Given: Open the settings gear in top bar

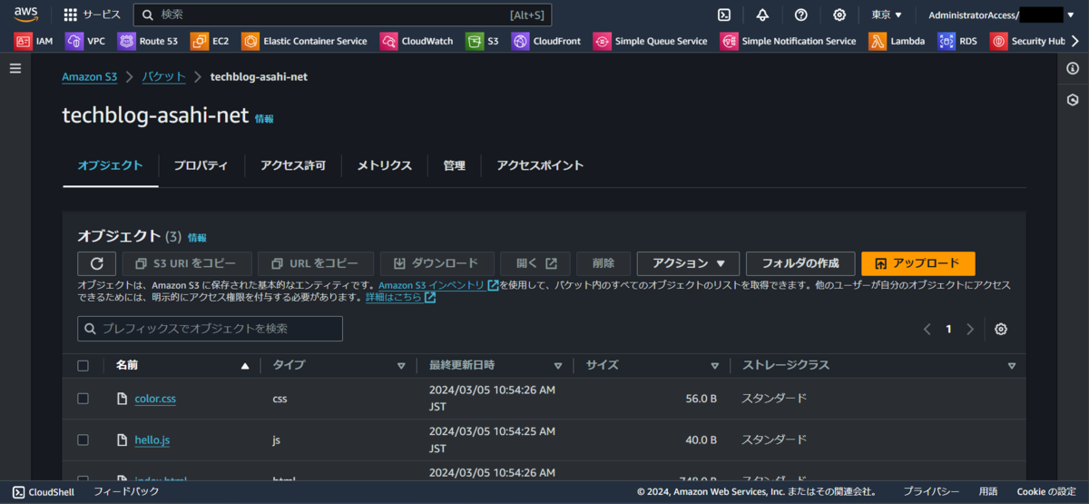Looking at the screenshot, I should point(839,15).
